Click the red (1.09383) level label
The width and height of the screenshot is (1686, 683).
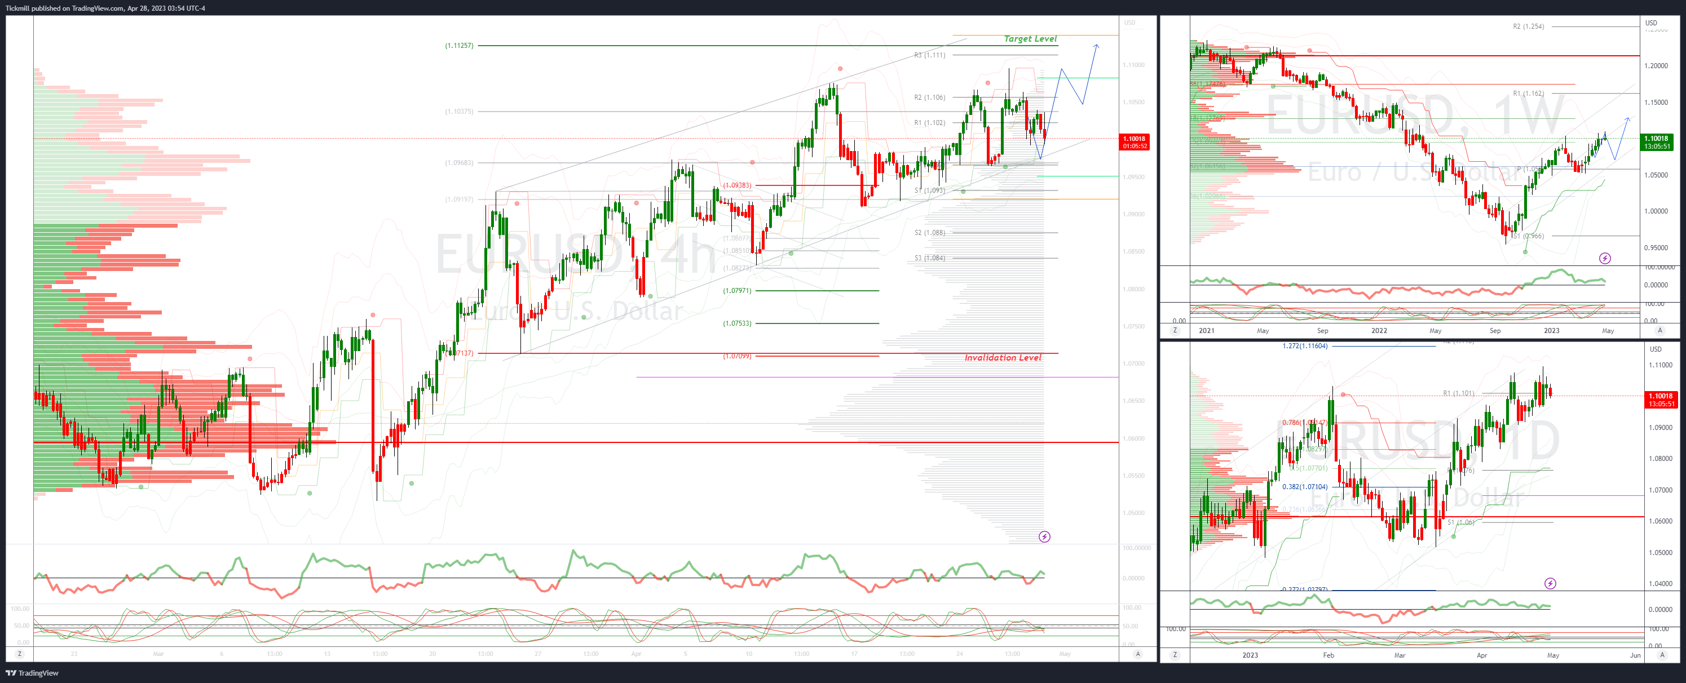737,185
